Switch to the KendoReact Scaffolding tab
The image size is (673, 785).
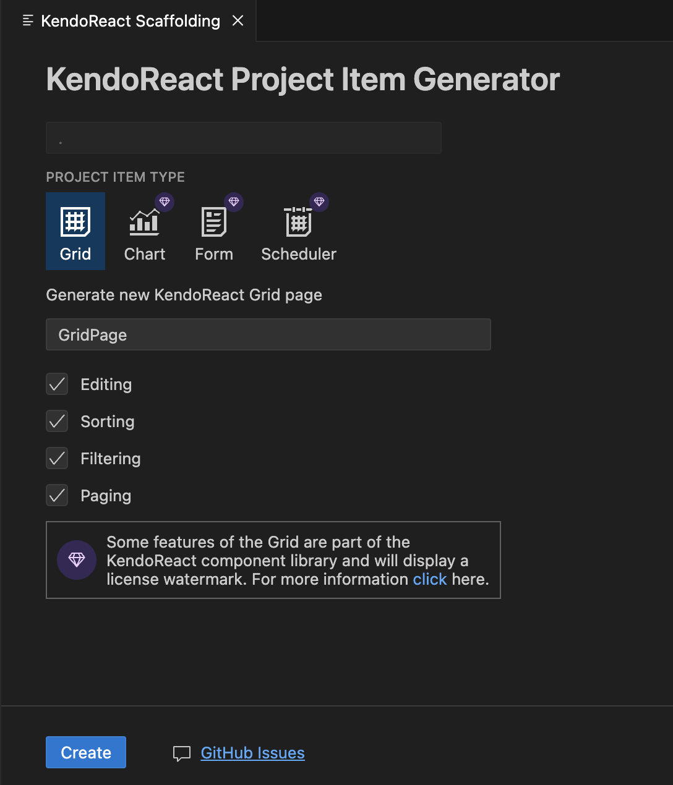[131, 21]
